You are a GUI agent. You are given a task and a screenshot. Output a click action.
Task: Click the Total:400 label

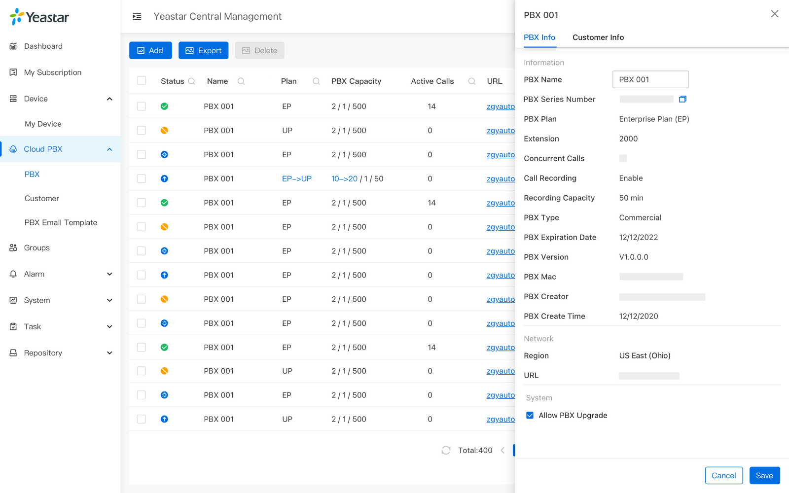point(475,450)
